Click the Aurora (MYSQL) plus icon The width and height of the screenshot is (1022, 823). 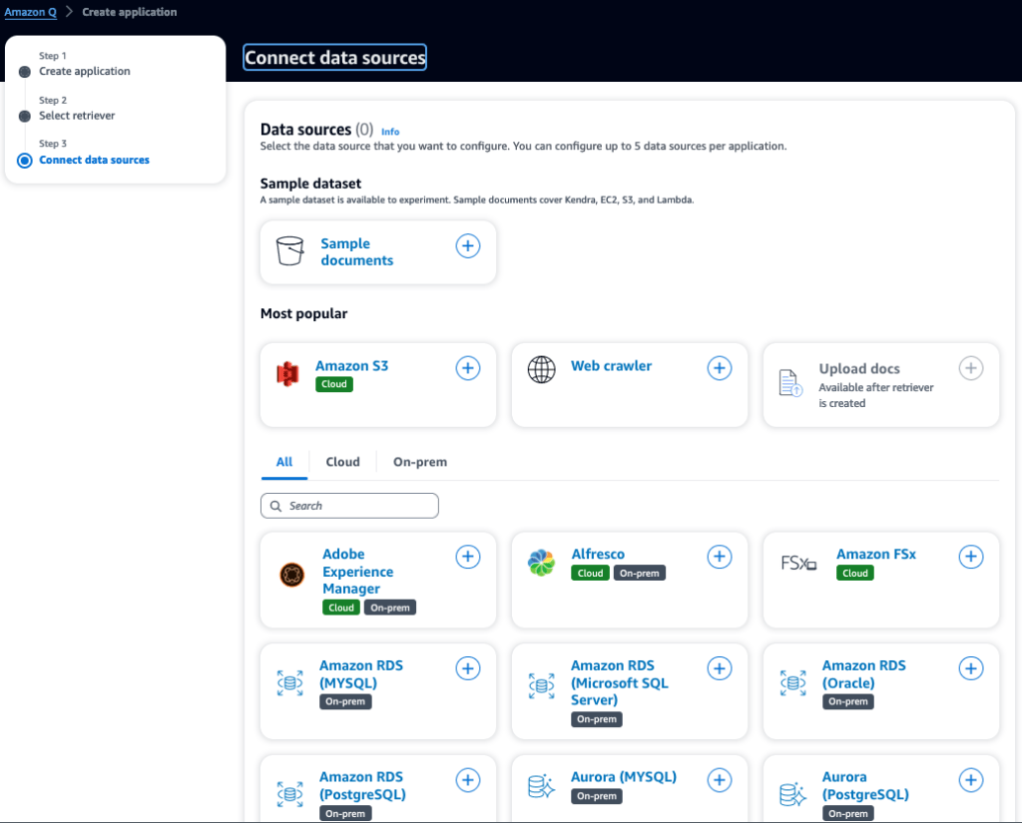[720, 779]
